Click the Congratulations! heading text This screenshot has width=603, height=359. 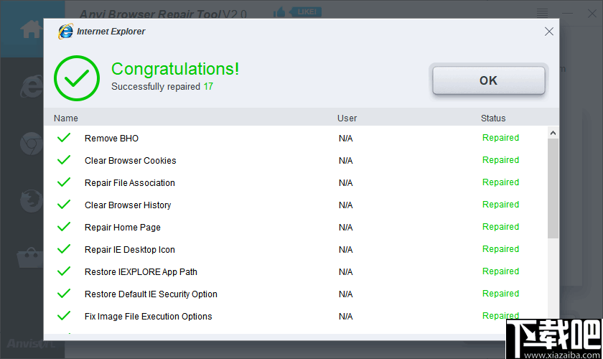click(x=175, y=69)
